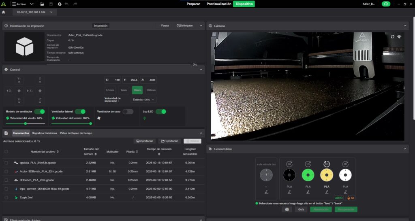Select the yellow 1C filament spool
Viewport: 415px width, 221px height.
click(x=327, y=174)
